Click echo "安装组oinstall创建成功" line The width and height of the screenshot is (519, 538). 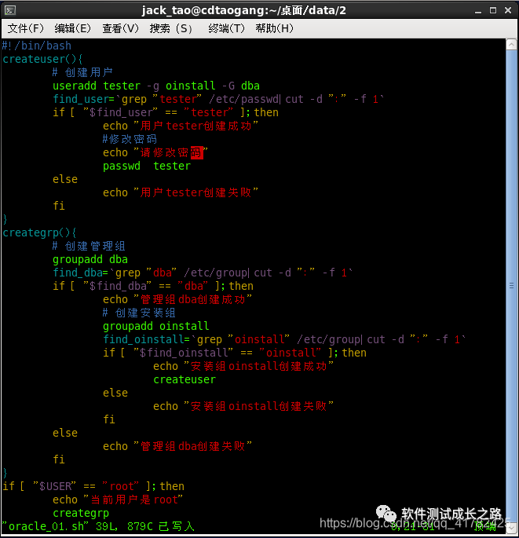[243, 366]
